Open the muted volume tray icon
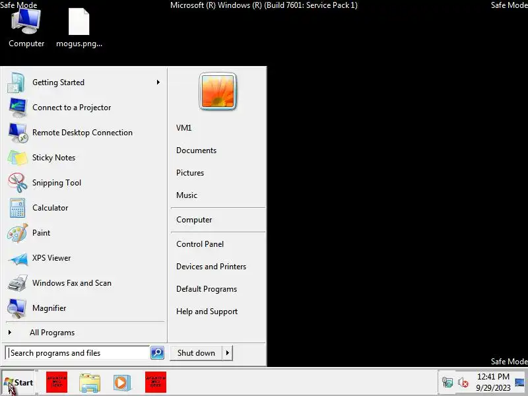Image resolution: width=528 pixels, height=396 pixels. pyautogui.click(x=463, y=383)
